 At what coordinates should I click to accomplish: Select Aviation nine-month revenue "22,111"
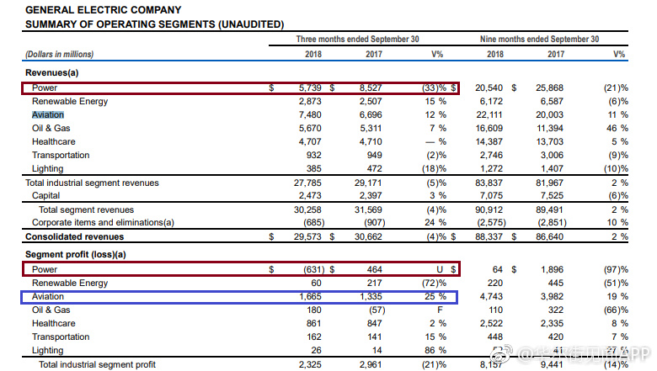(x=489, y=114)
